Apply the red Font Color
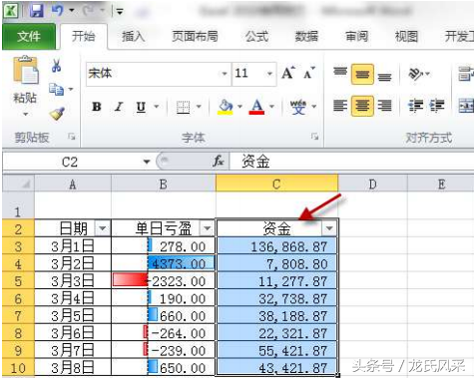 [256, 107]
